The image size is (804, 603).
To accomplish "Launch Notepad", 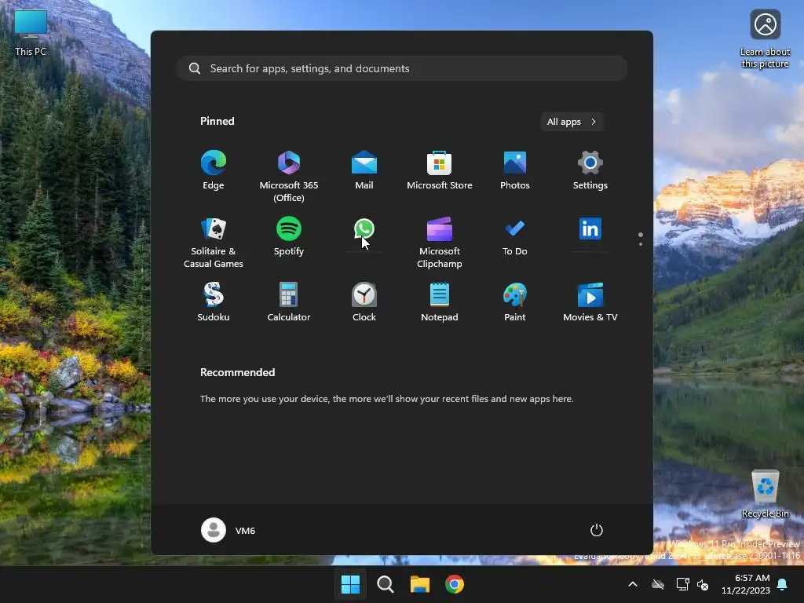I will click(440, 302).
